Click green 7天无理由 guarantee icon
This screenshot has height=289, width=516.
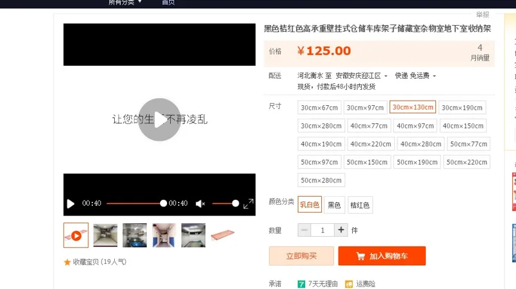(301, 284)
